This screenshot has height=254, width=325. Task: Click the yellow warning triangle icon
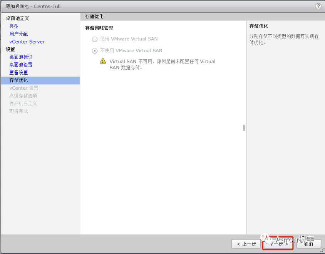[x=103, y=61]
